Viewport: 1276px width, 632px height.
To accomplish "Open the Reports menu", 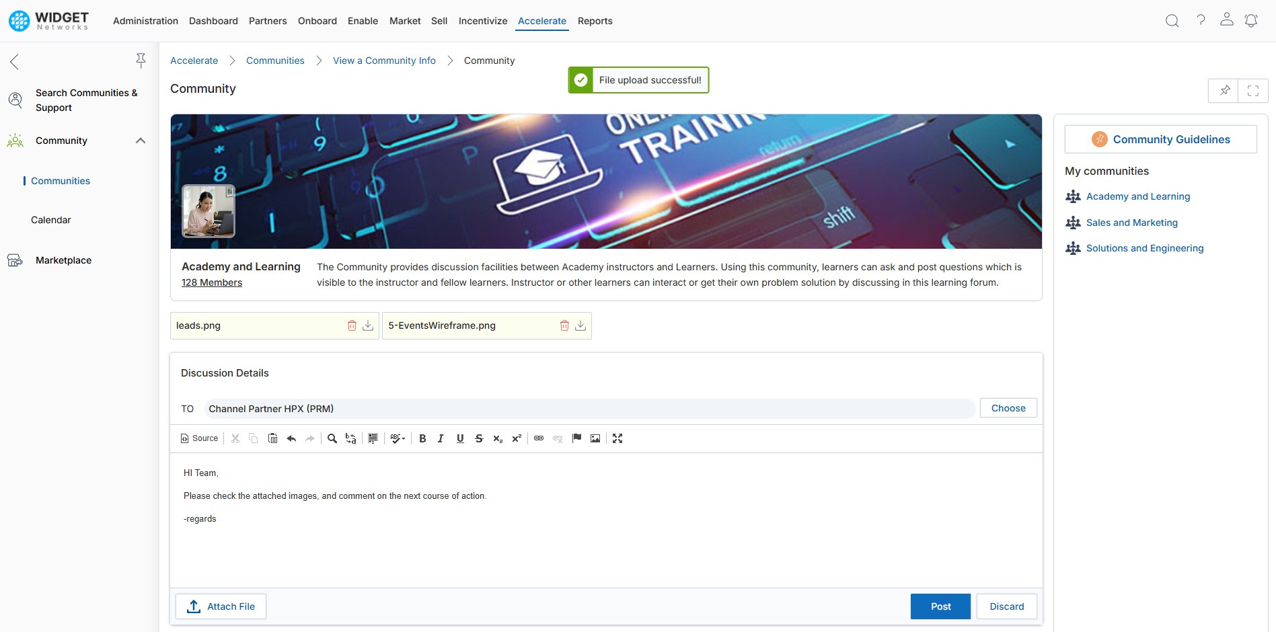I will [x=595, y=21].
